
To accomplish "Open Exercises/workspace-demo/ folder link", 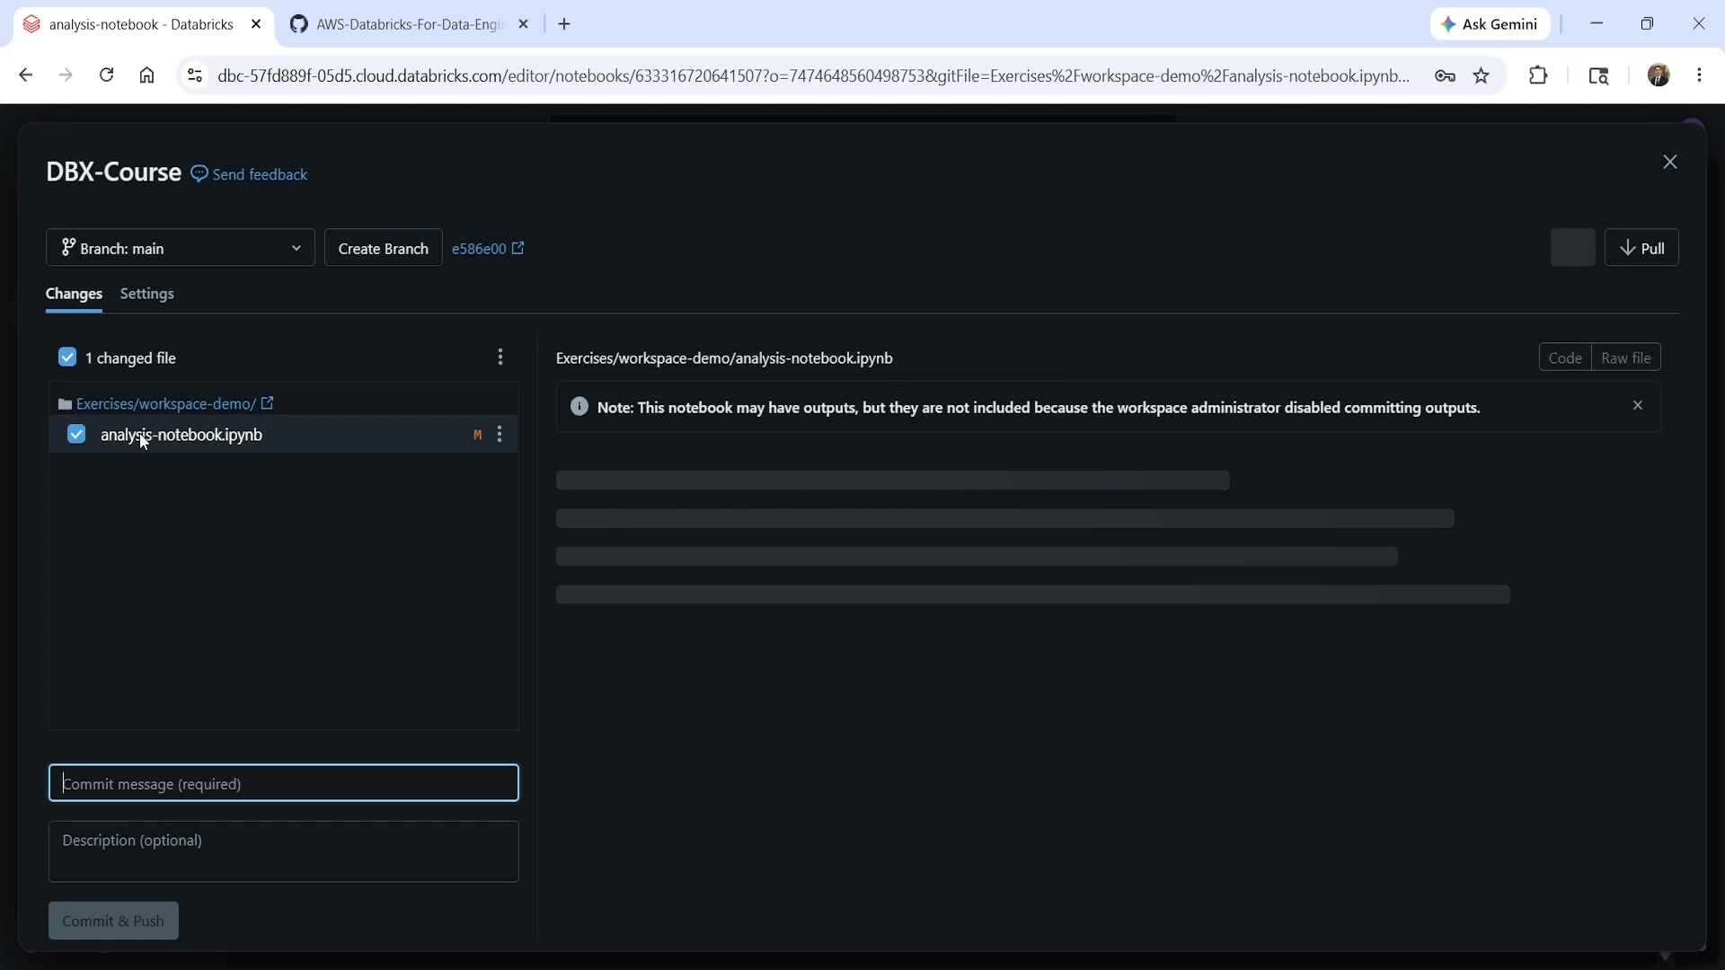I will [166, 404].
